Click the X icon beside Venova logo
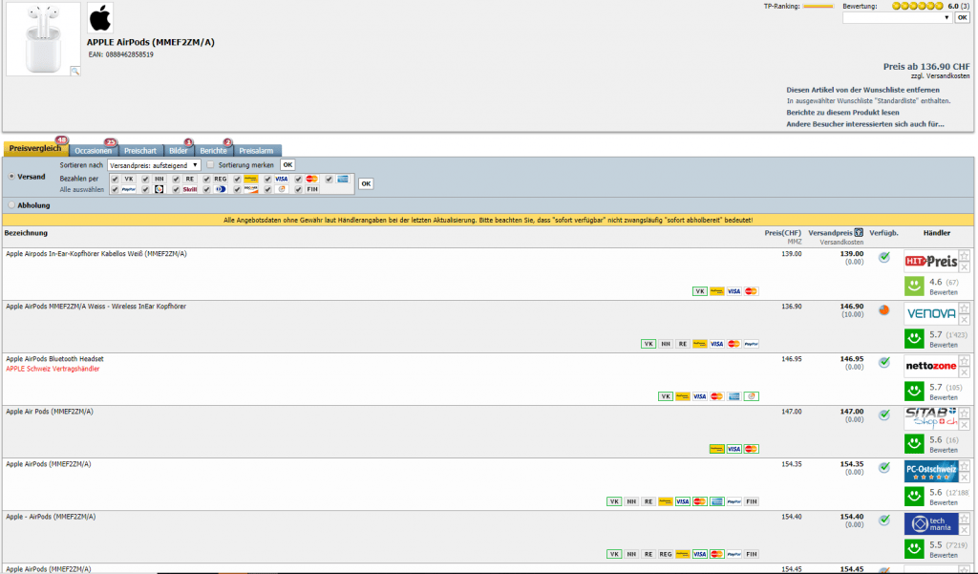 tap(965, 320)
